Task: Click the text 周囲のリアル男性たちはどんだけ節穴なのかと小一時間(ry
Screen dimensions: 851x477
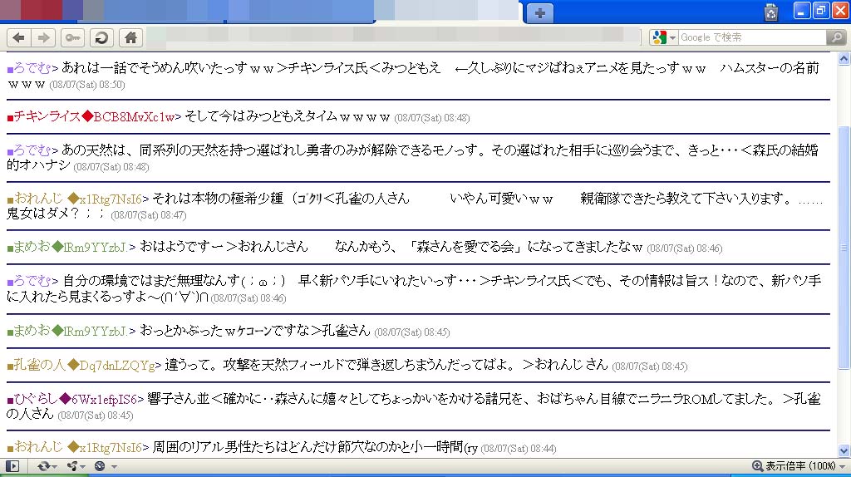Action: pos(315,447)
